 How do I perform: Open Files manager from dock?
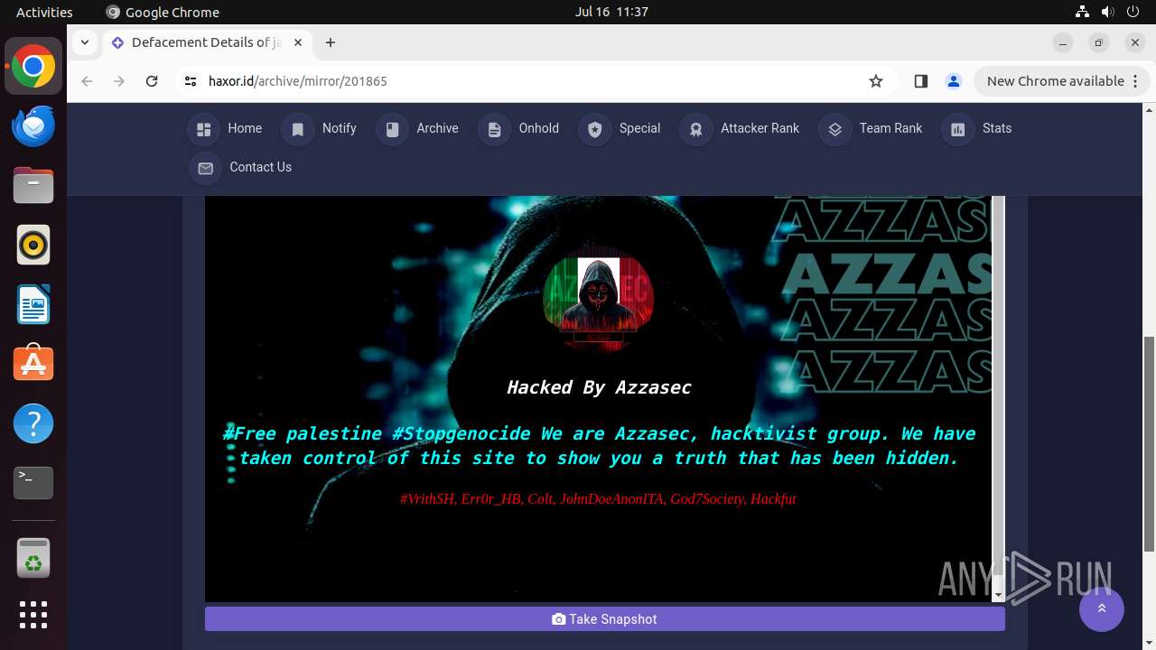coord(33,185)
